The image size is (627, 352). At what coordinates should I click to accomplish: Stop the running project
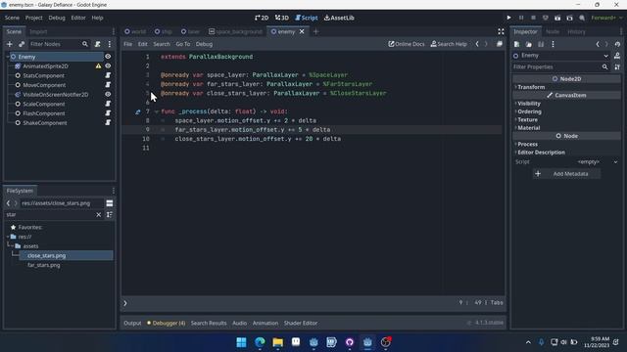pyautogui.click(x=533, y=18)
